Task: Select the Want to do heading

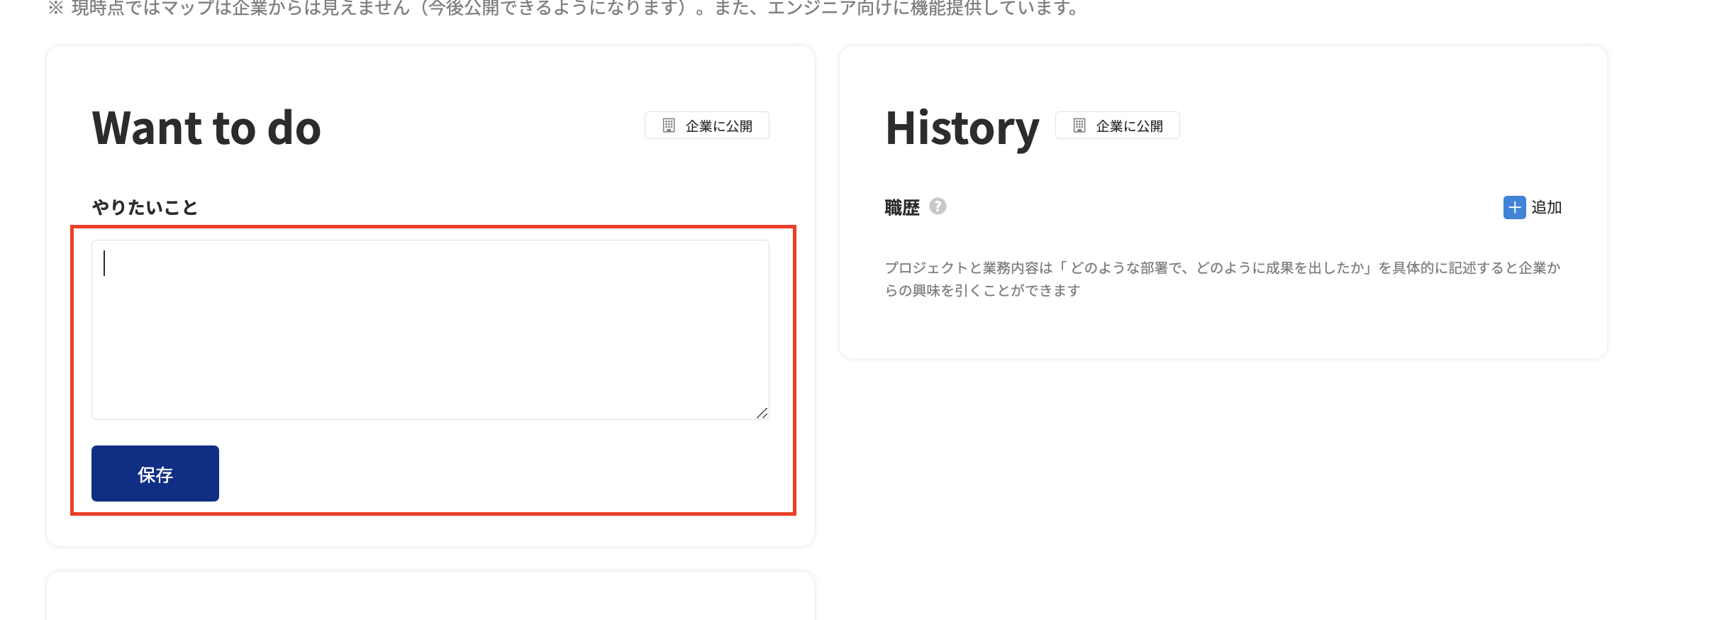Action: click(206, 128)
